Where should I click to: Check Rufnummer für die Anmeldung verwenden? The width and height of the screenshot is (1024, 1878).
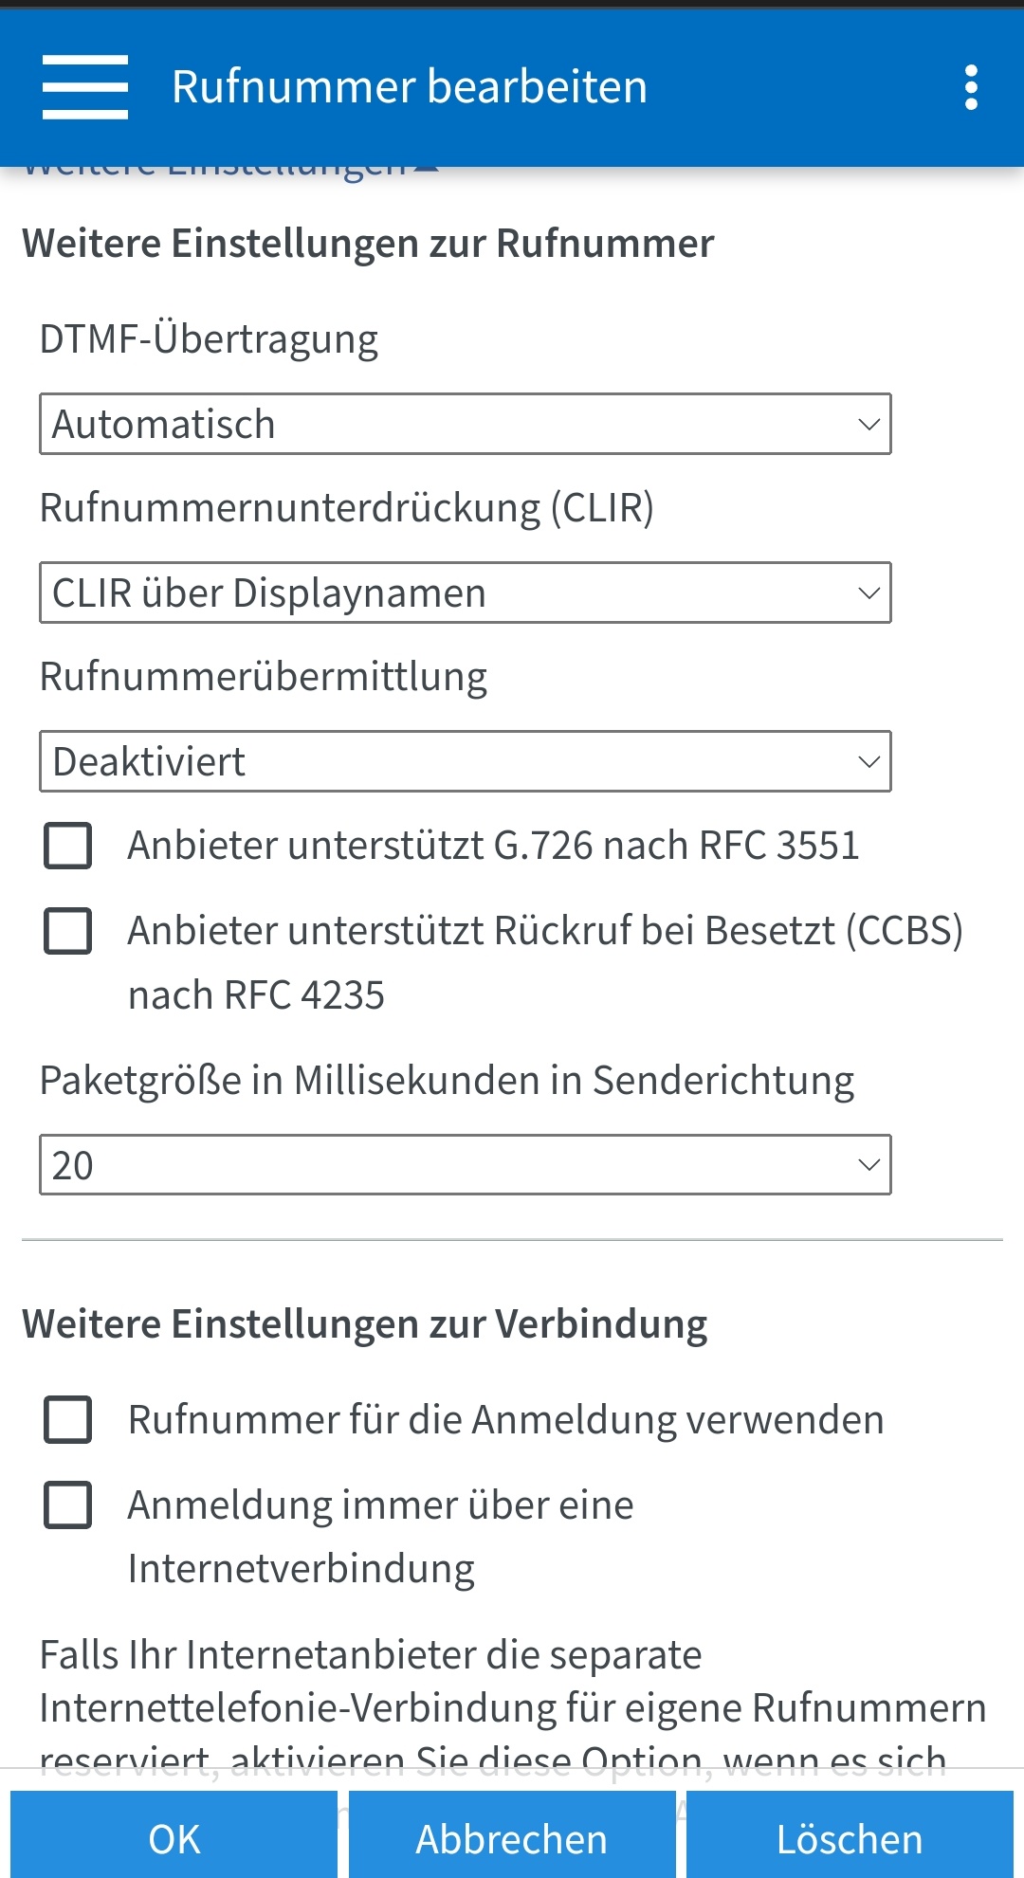tap(68, 1420)
